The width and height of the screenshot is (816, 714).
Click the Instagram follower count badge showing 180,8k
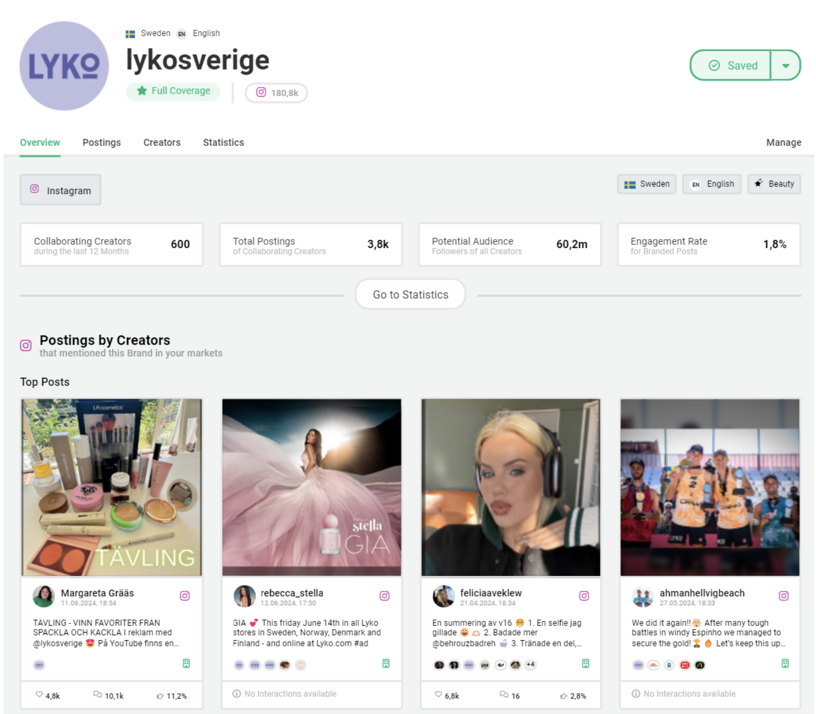point(276,93)
